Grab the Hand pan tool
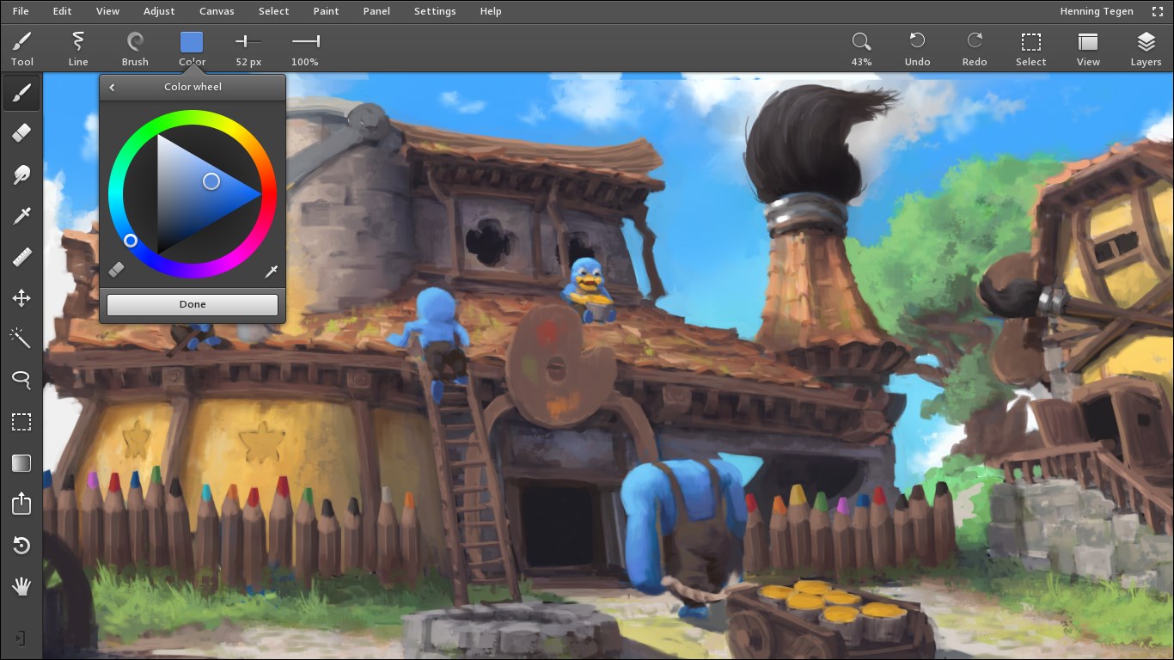Image resolution: width=1174 pixels, height=660 pixels. click(x=21, y=587)
